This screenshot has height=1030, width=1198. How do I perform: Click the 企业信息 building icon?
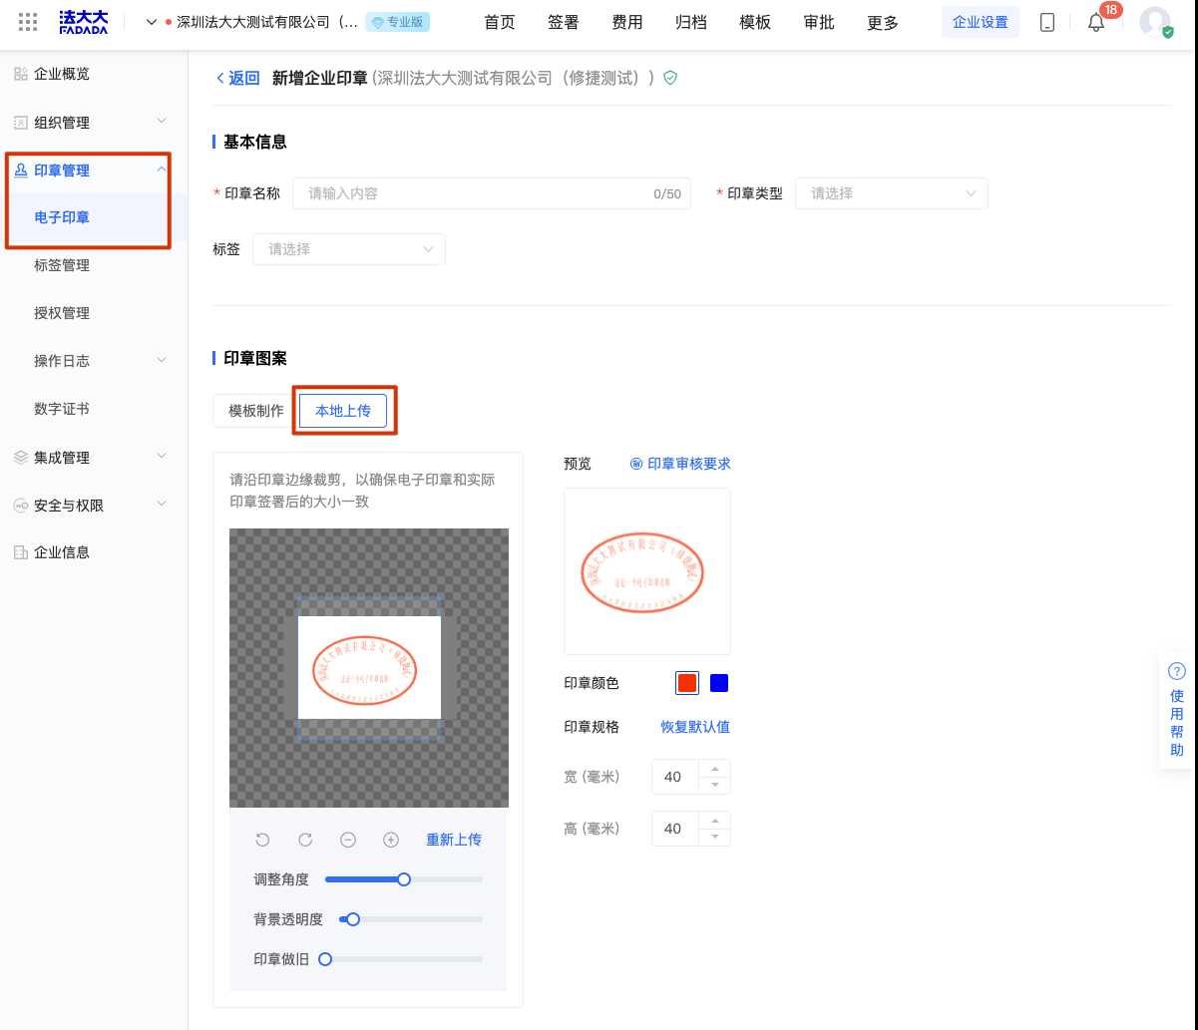21,552
